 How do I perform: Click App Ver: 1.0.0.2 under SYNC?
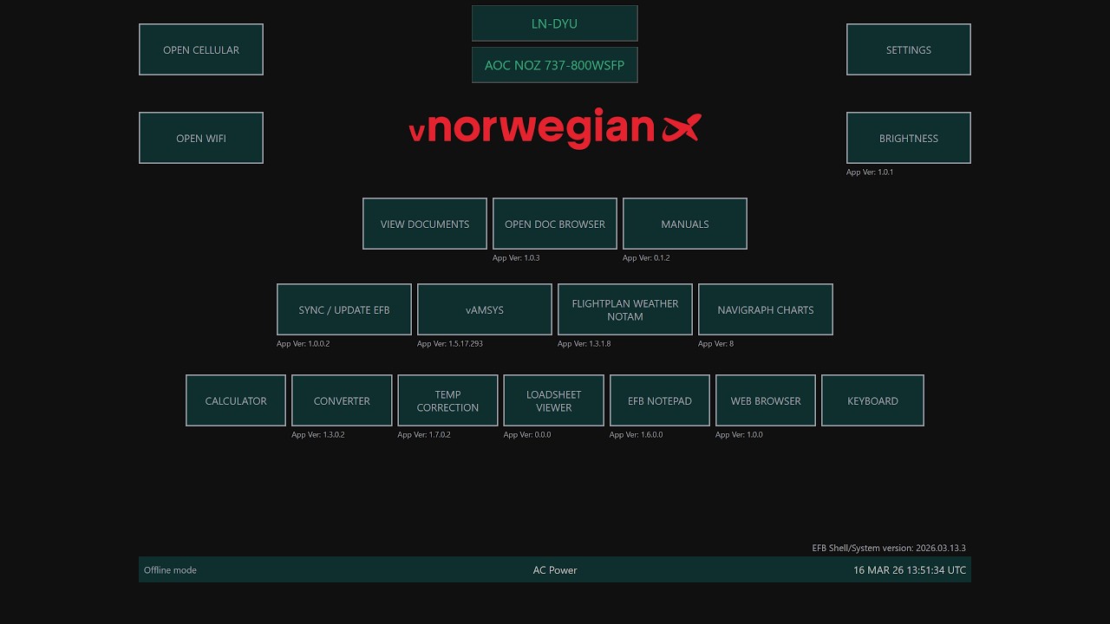pyautogui.click(x=304, y=343)
